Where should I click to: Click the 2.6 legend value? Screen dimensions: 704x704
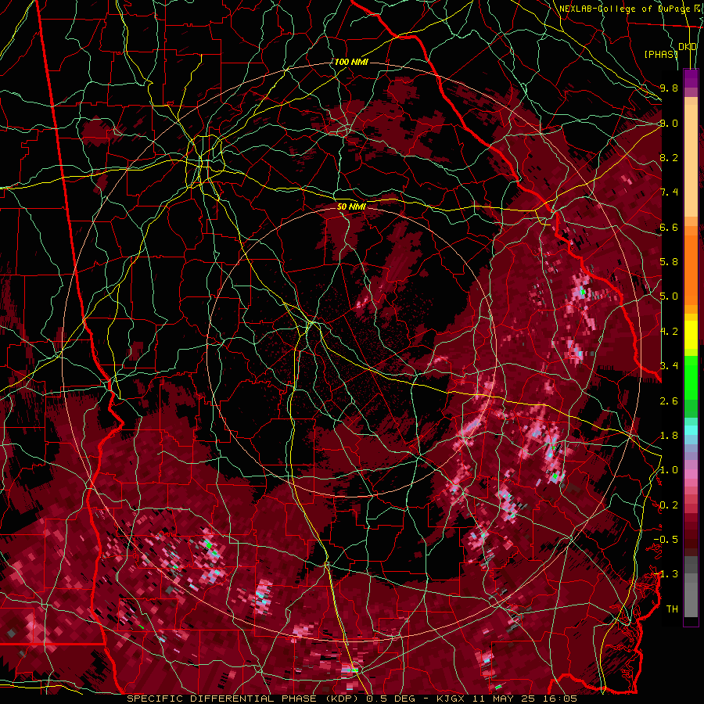tap(669, 401)
